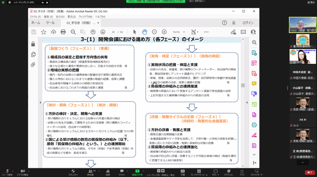Image resolution: width=317 pixels, height=177 pixels.
Task: Click Zoom Security shield icon
Action: point(73,173)
